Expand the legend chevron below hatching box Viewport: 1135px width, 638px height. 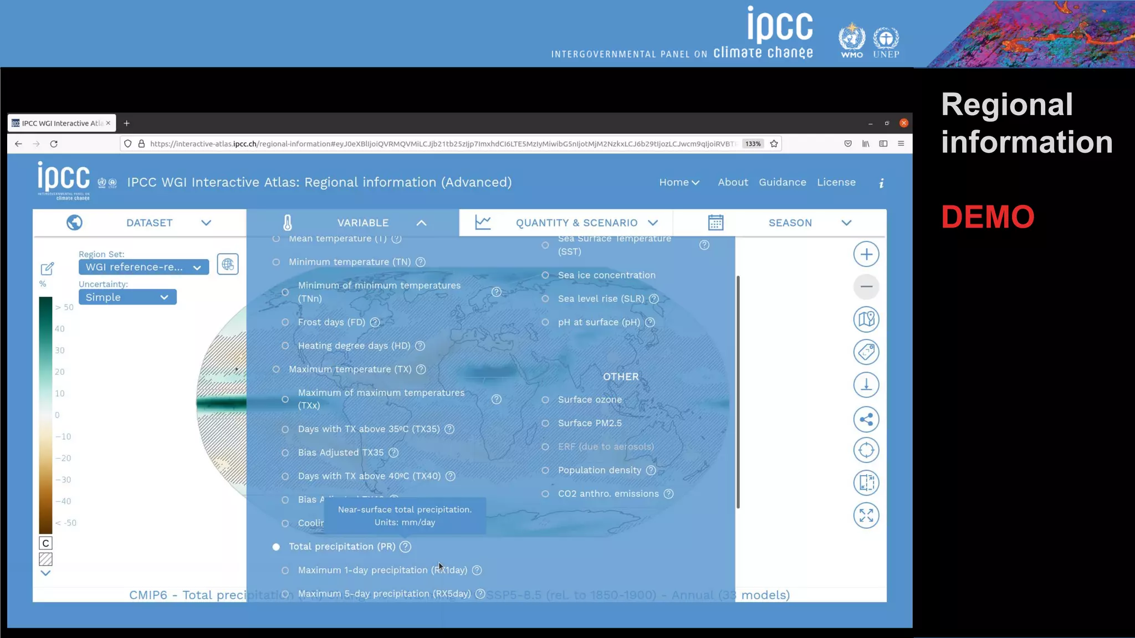[45, 573]
